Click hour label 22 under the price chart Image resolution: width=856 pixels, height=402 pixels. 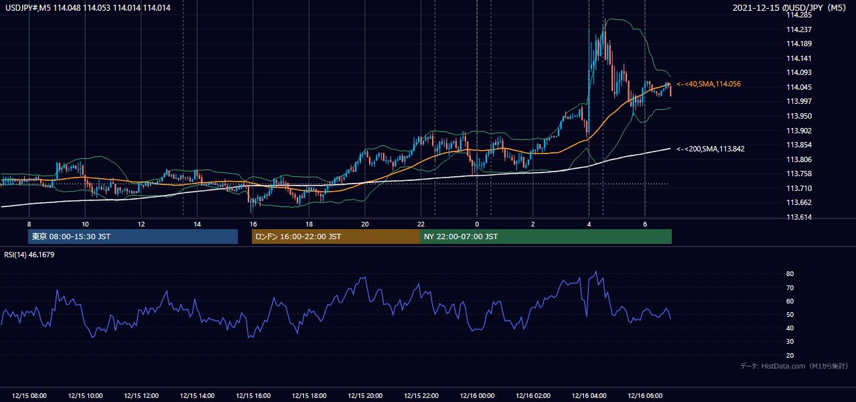421,224
